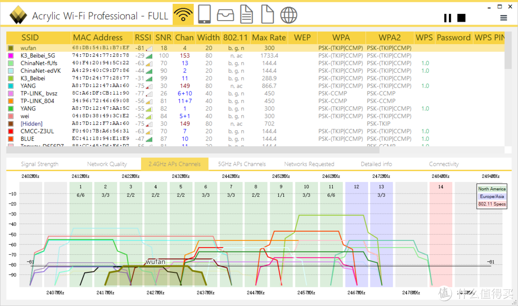Click max rate 1733.4

[269, 56]
